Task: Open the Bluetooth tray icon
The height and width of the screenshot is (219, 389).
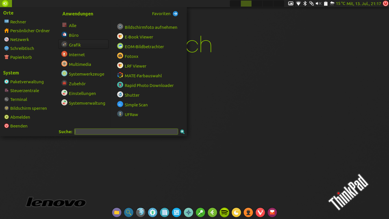Action: coord(305,3)
